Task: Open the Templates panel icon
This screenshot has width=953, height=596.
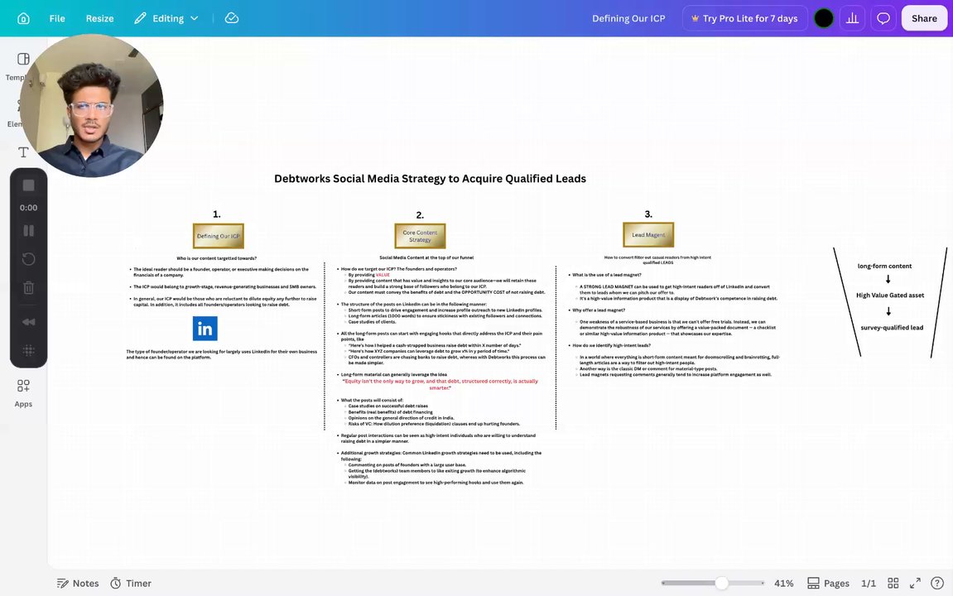Action: pos(23,59)
